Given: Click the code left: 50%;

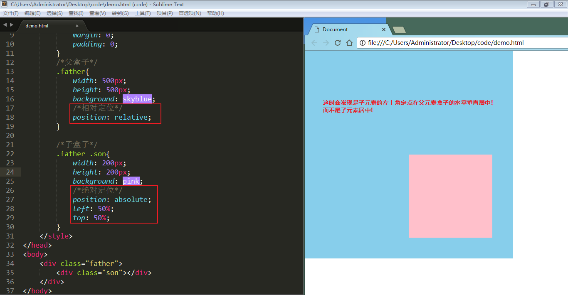Looking at the screenshot, I should point(93,209).
